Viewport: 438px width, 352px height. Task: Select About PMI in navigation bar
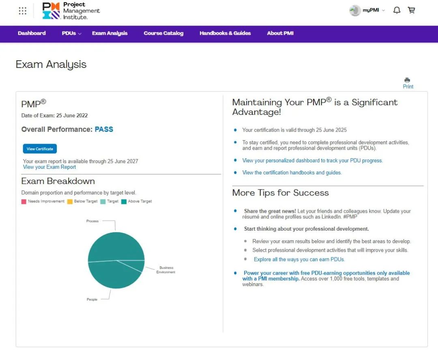[280, 33]
